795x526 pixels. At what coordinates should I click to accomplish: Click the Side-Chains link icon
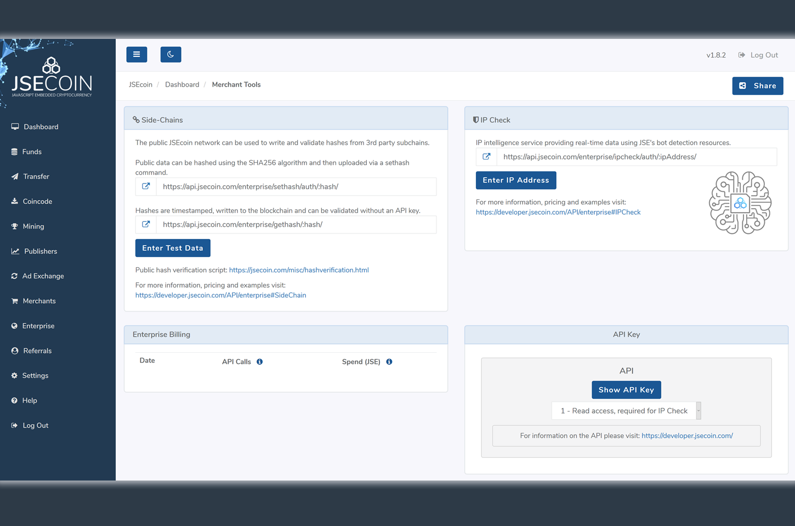(x=136, y=120)
